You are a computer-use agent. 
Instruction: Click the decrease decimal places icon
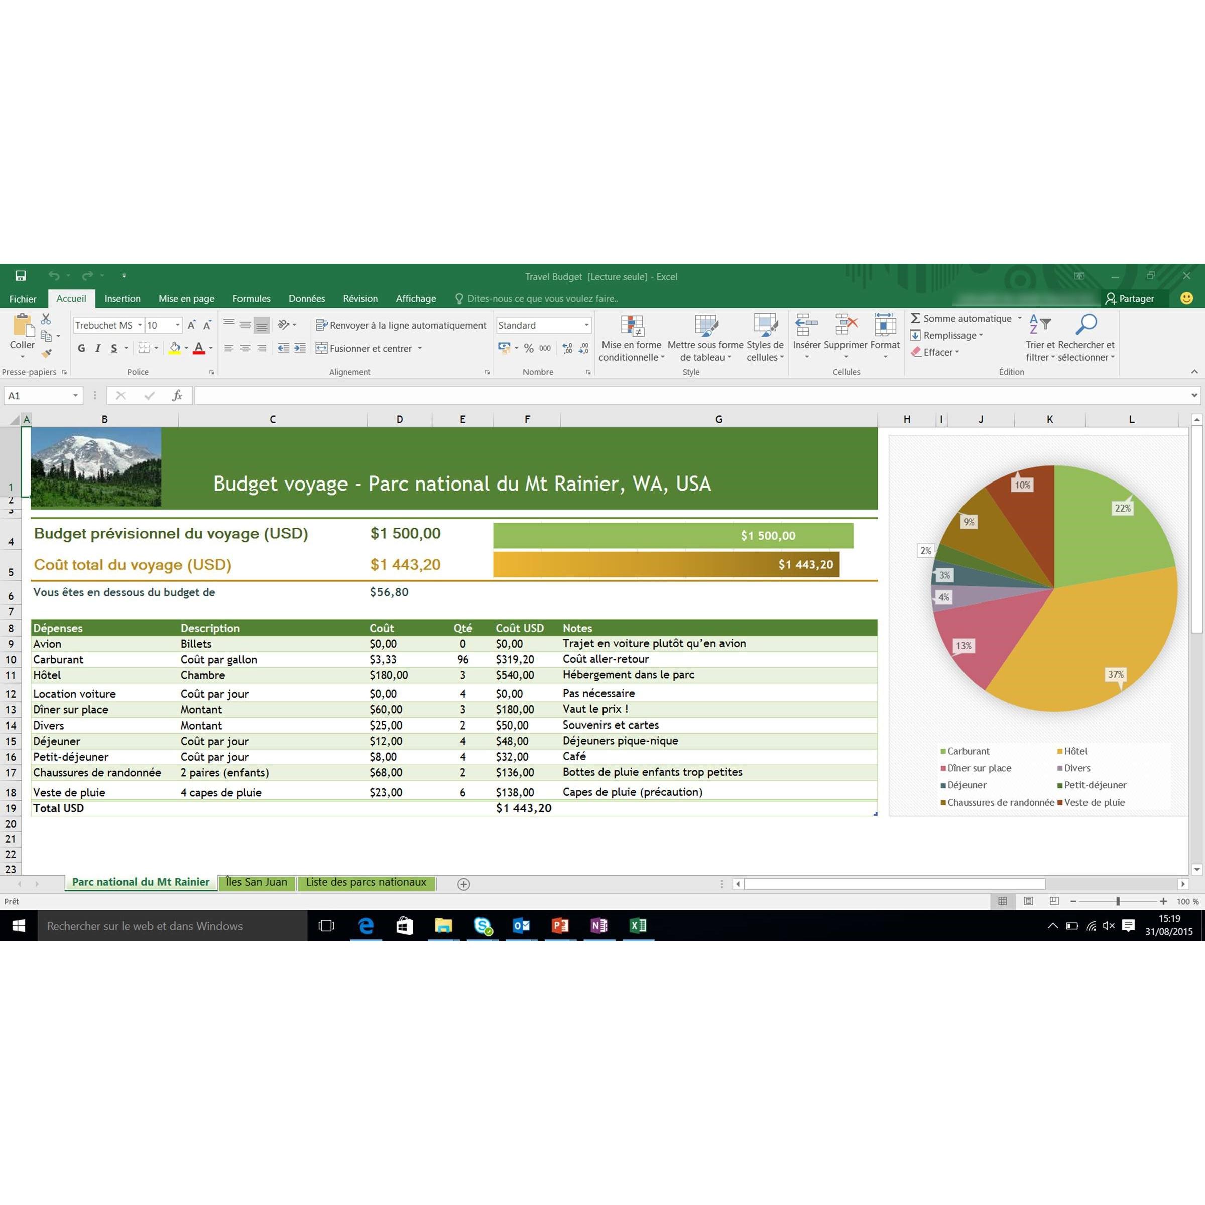tap(584, 348)
